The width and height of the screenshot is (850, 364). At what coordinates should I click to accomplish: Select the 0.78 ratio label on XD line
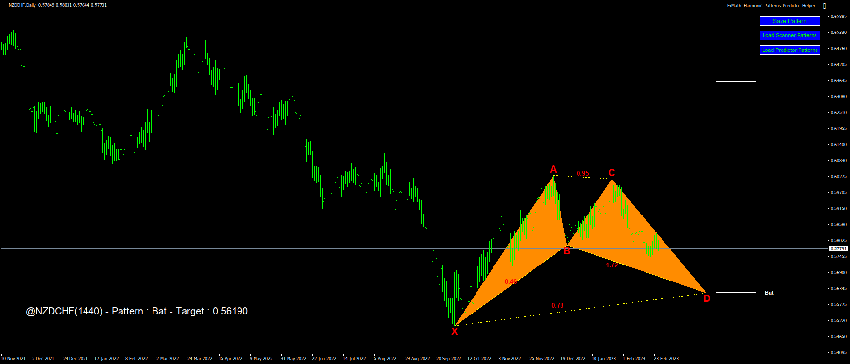click(558, 305)
